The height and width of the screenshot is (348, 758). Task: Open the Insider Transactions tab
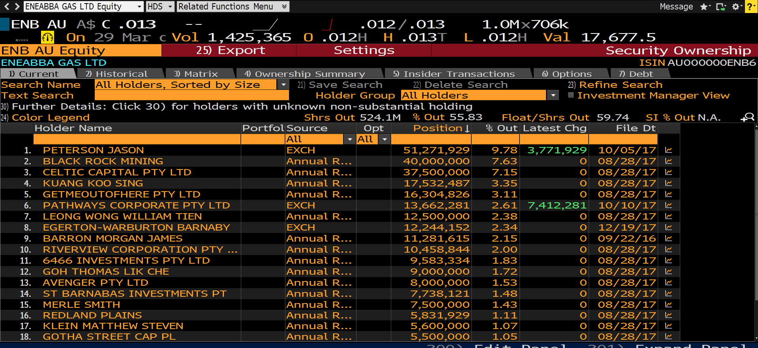point(458,74)
